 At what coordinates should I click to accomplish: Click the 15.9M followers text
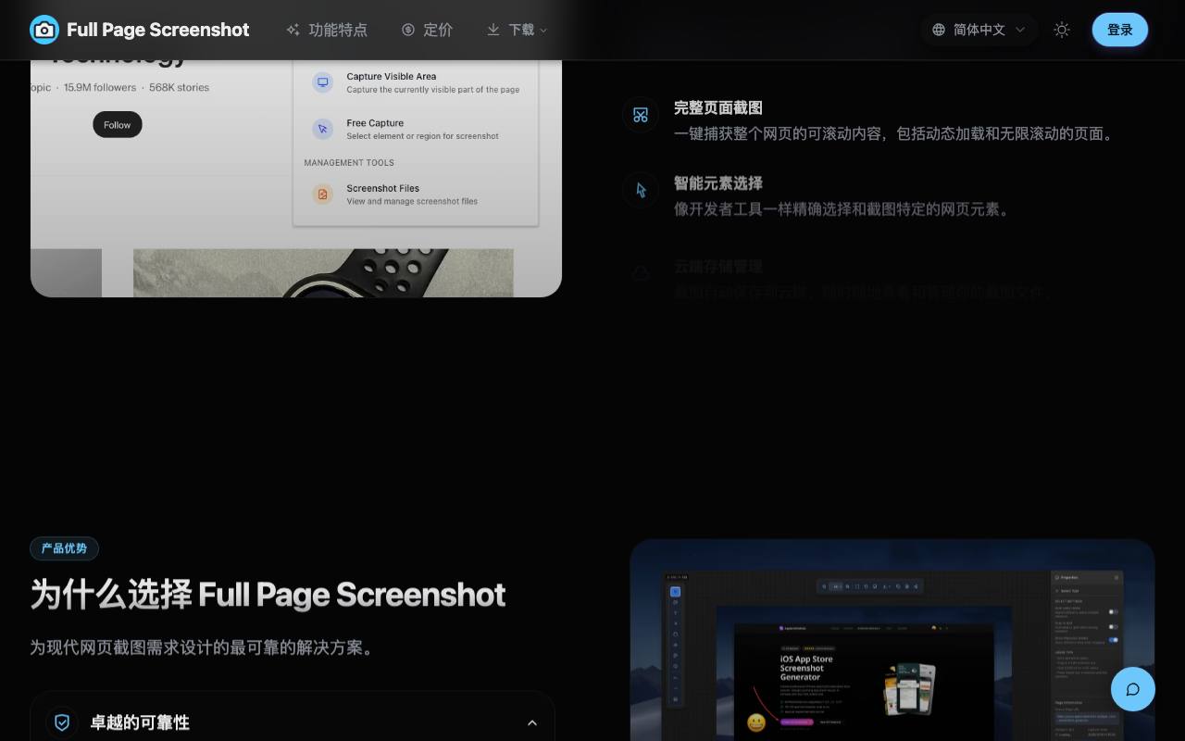[x=100, y=88]
